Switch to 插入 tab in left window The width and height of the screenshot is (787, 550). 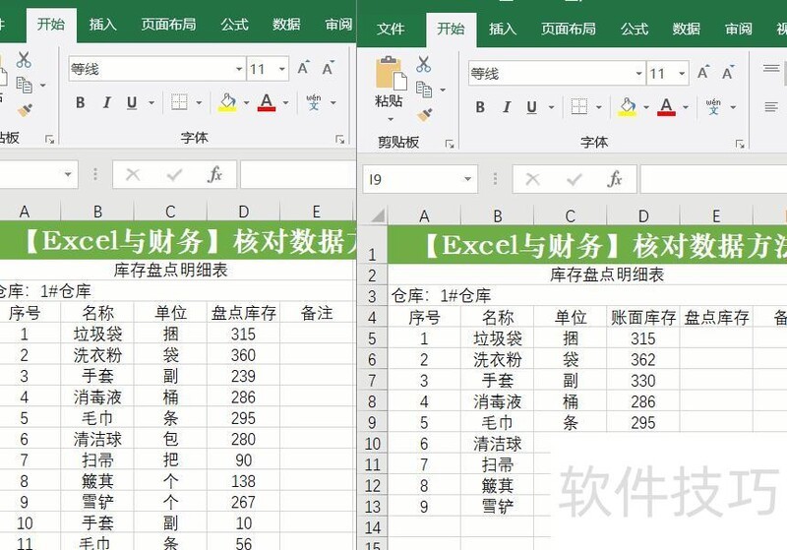click(102, 24)
